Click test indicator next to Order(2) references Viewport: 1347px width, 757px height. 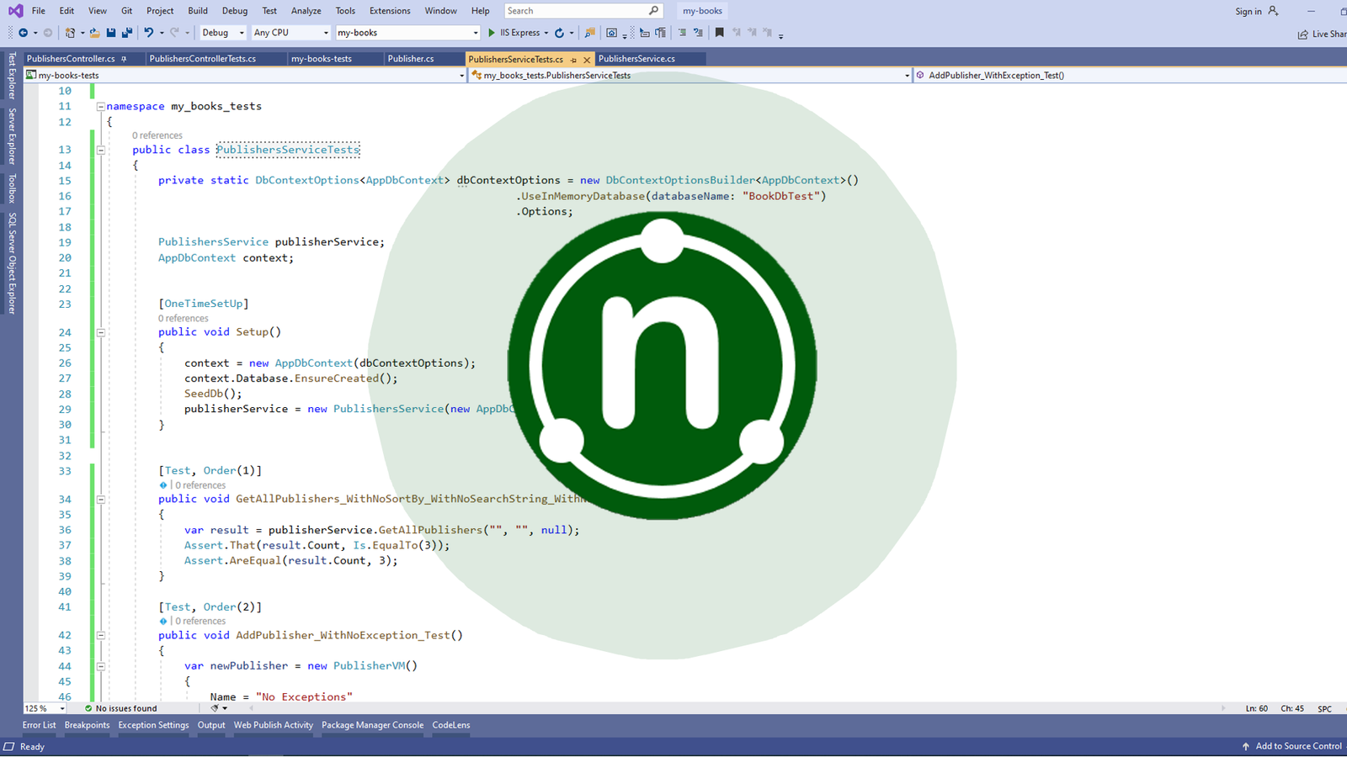coord(163,622)
